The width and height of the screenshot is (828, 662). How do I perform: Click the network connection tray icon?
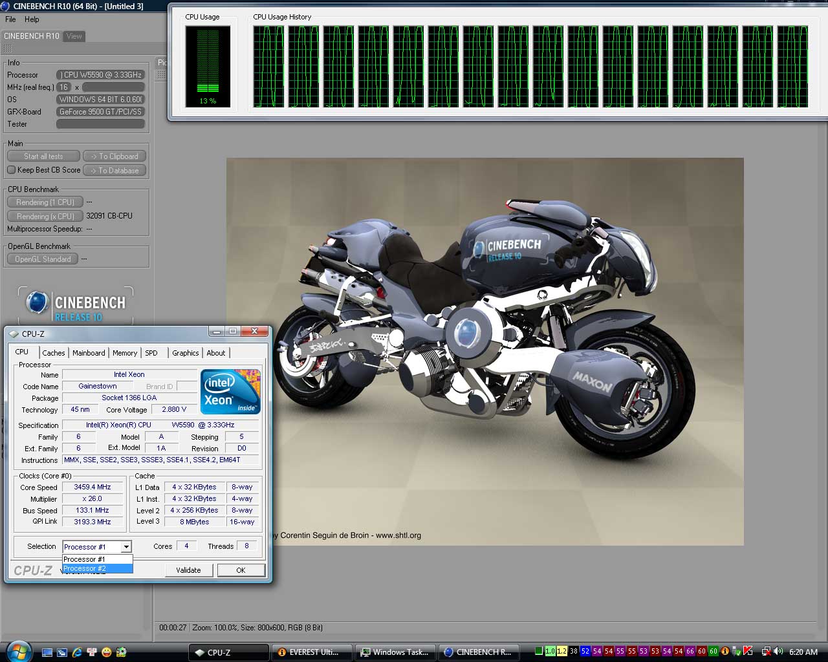point(766,651)
